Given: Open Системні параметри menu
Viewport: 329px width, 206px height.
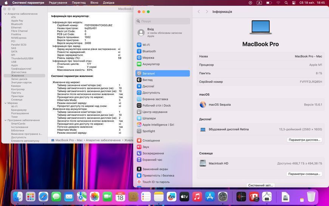Looking at the screenshot, I should pos(28,3).
